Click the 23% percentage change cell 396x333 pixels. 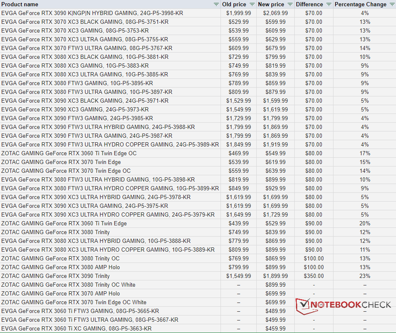(364, 276)
